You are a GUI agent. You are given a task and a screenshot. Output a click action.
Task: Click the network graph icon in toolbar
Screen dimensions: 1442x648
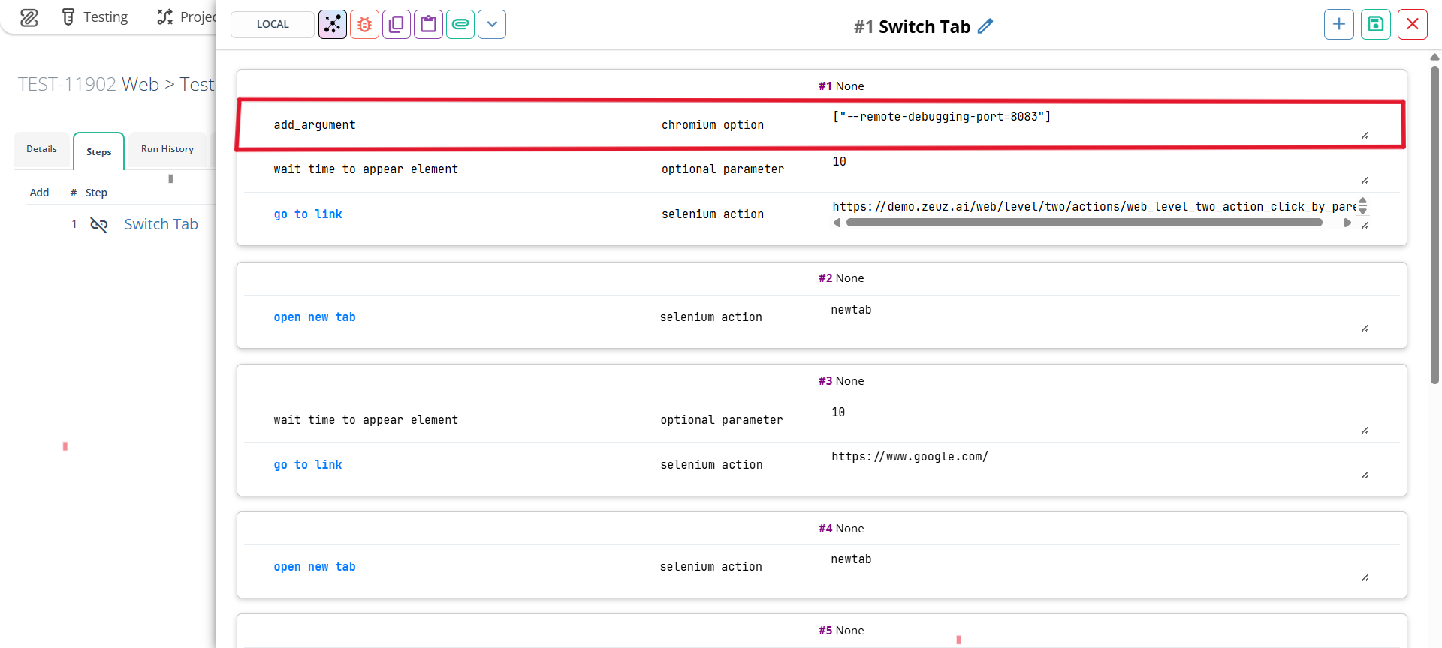click(x=332, y=24)
